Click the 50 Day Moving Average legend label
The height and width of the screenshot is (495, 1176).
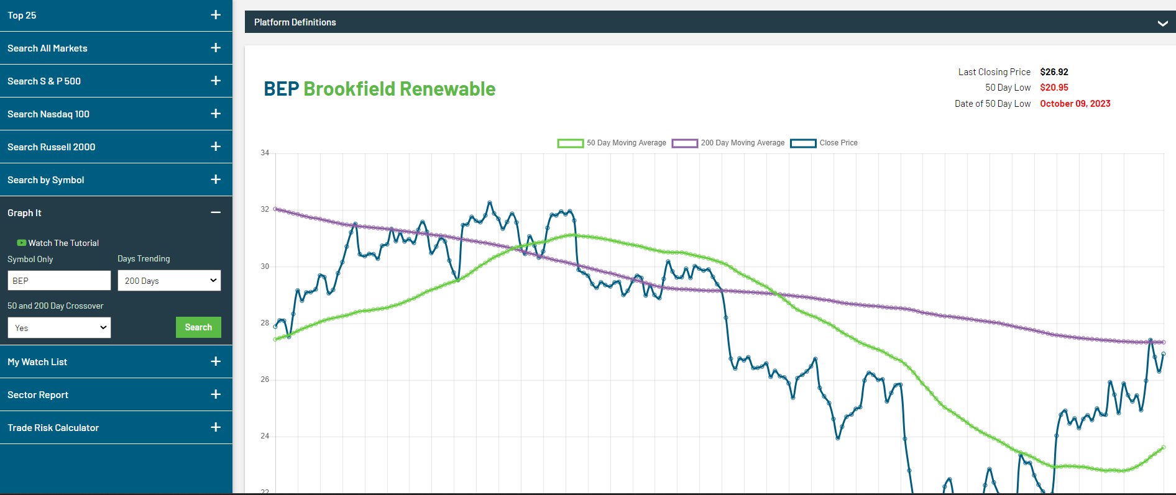pos(627,143)
